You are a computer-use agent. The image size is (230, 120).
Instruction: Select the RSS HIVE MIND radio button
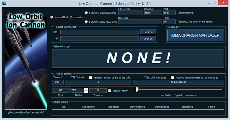tap(86, 22)
